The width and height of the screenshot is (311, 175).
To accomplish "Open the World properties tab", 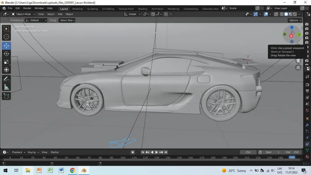I will tap(307, 110).
